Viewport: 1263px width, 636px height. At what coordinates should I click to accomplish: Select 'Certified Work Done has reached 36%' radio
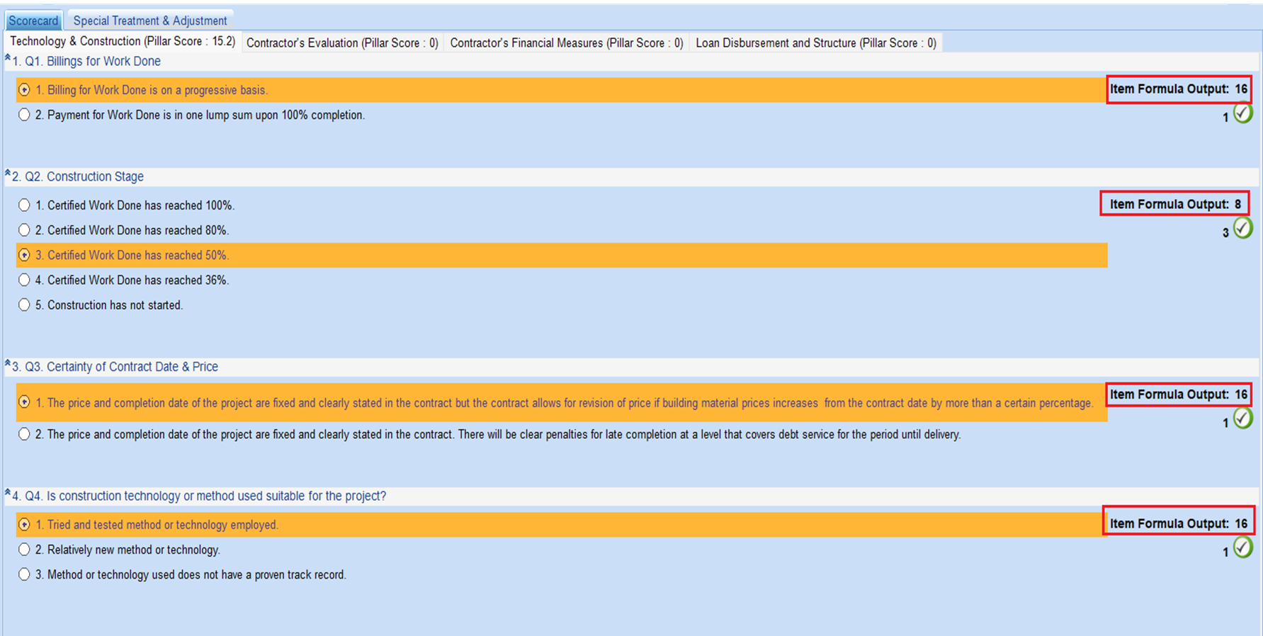click(24, 280)
